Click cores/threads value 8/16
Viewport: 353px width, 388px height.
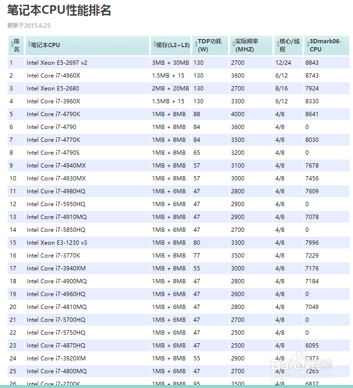(282, 89)
